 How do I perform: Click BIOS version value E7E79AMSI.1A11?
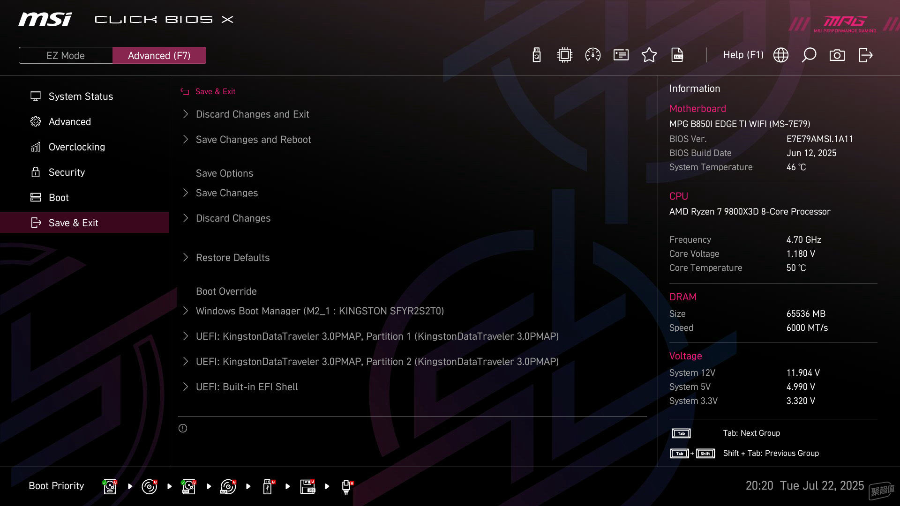coord(819,139)
